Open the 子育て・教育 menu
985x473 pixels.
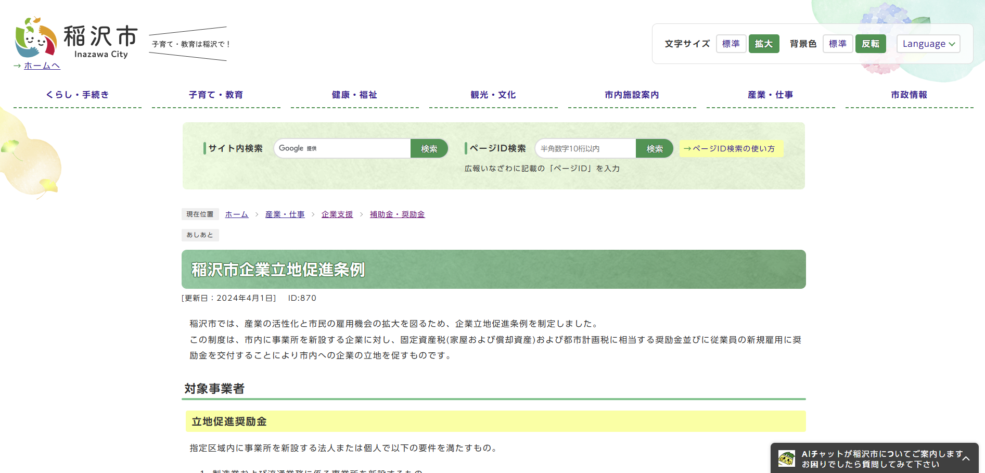[x=216, y=95]
